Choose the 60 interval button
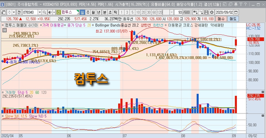Image resolution: width=266 pixels, height=138 pixels. tap(154, 12)
